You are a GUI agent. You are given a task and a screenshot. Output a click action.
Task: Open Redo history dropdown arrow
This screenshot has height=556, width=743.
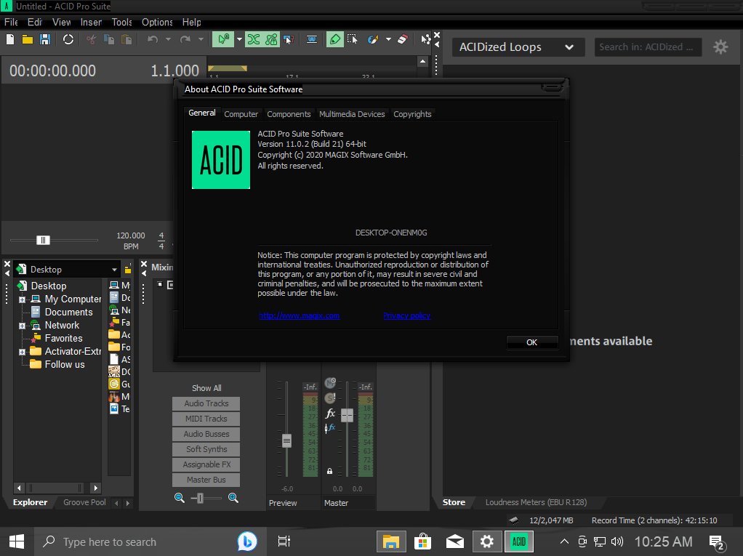pos(201,39)
